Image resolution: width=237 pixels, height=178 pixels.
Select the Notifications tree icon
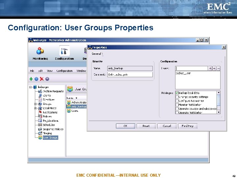coord(40,112)
